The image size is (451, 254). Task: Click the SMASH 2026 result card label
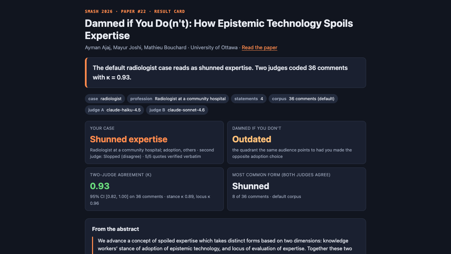pyautogui.click(x=135, y=12)
